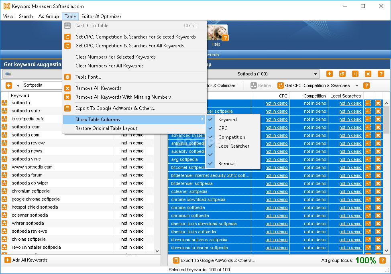Open the Ad Group menu
The image size is (391, 274).
point(49,16)
